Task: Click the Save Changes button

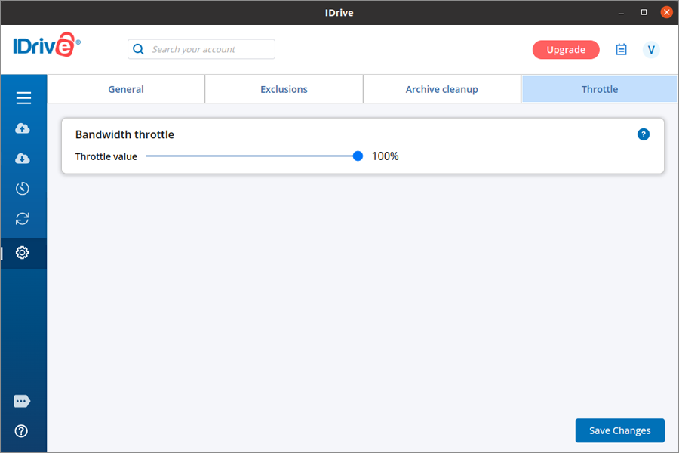Action: click(x=619, y=430)
